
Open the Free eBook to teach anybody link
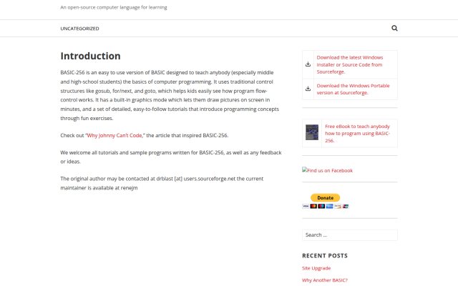(357, 134)
